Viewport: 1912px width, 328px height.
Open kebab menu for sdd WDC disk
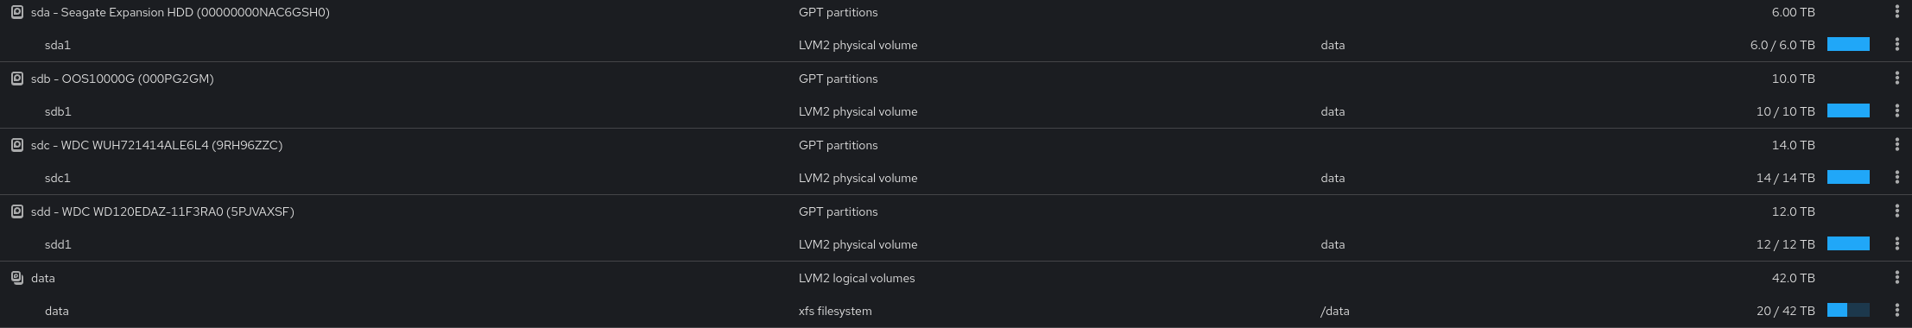click(x=1896, y=211)
